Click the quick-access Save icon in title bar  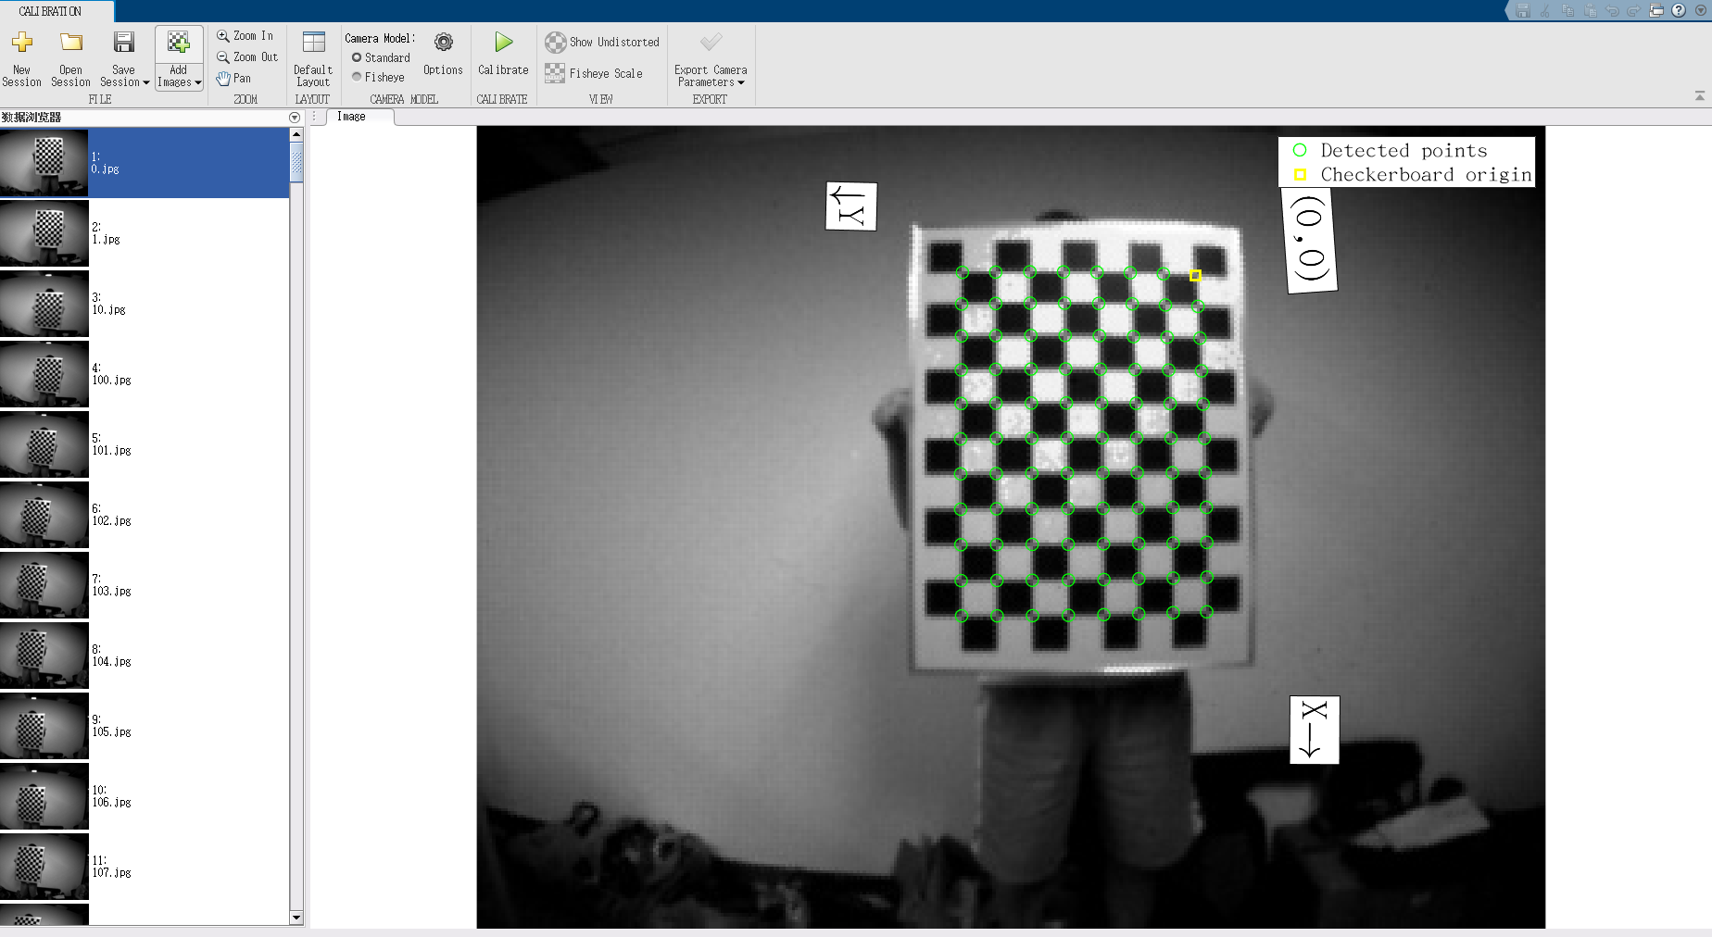coord(1523,11)
